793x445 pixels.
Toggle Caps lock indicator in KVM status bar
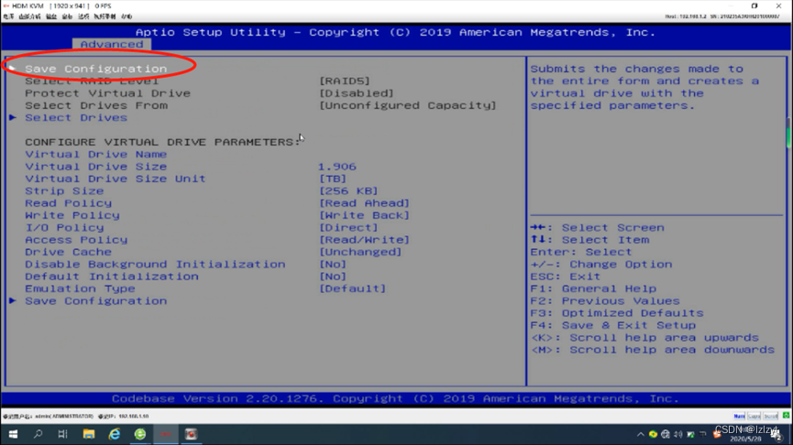point(754,417)
